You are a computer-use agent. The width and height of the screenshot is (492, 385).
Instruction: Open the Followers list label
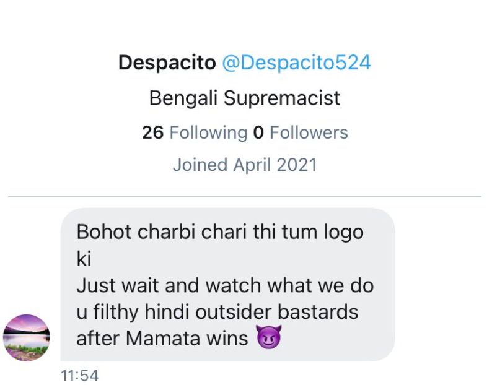309,132
